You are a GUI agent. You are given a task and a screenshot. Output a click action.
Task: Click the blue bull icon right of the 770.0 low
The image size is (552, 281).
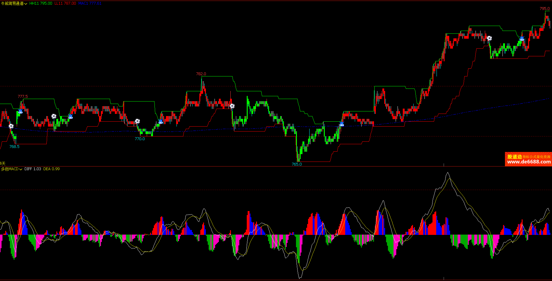coord(160,122)
